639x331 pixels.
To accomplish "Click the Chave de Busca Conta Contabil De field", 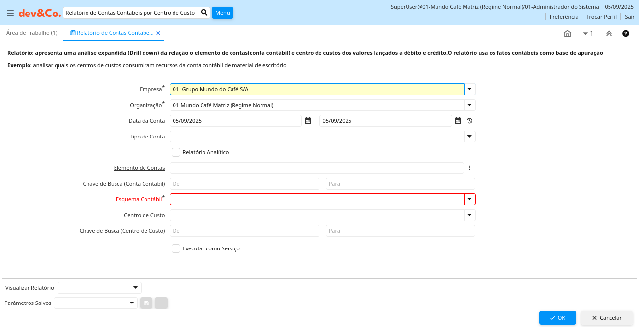I will point(244,184).
